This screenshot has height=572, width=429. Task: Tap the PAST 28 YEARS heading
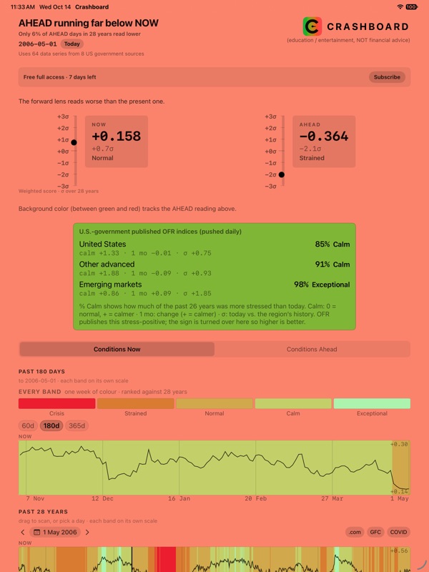pos(43,511)
